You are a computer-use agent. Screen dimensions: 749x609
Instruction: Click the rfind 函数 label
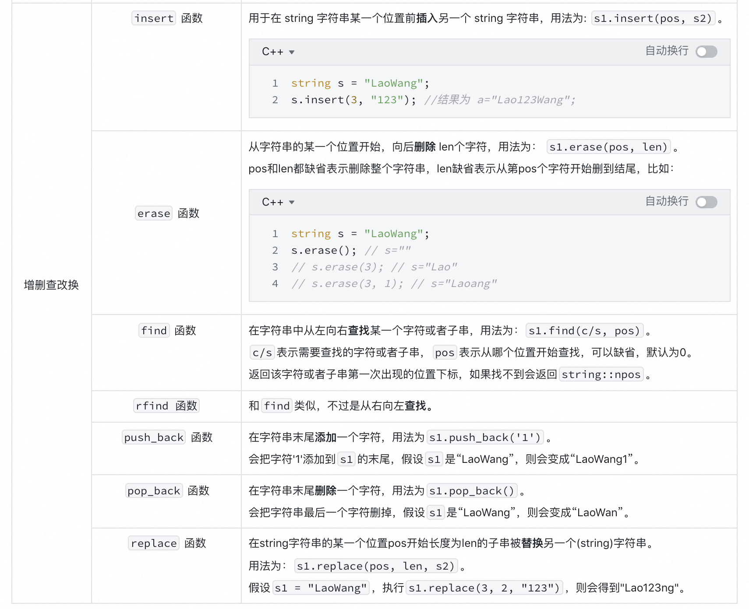166,406
